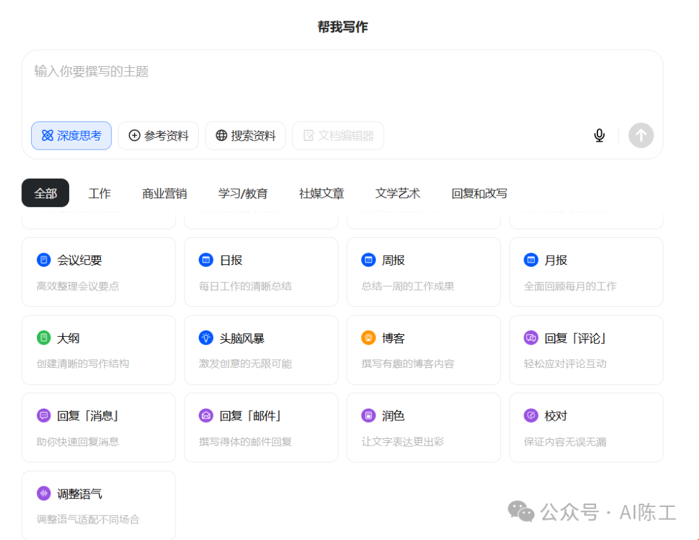Click the 校对 purple icon
The image size is (699, 540).
tap(531, 416)
